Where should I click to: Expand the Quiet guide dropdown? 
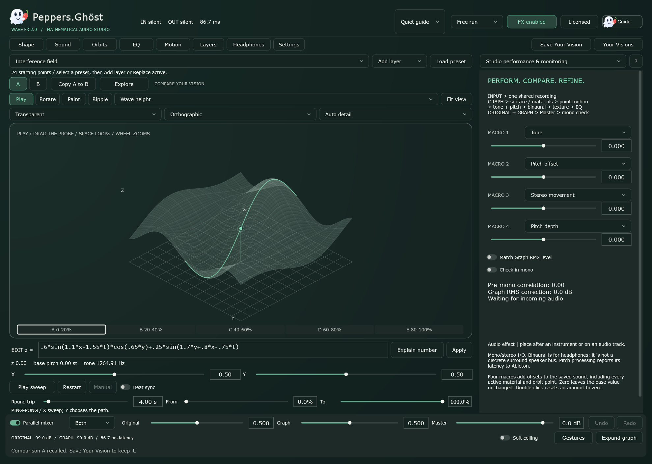(420, 22)
